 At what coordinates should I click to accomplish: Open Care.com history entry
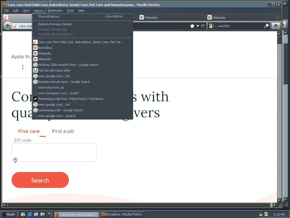point(82,42)
